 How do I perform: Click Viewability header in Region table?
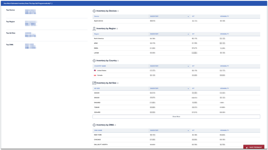224,34
